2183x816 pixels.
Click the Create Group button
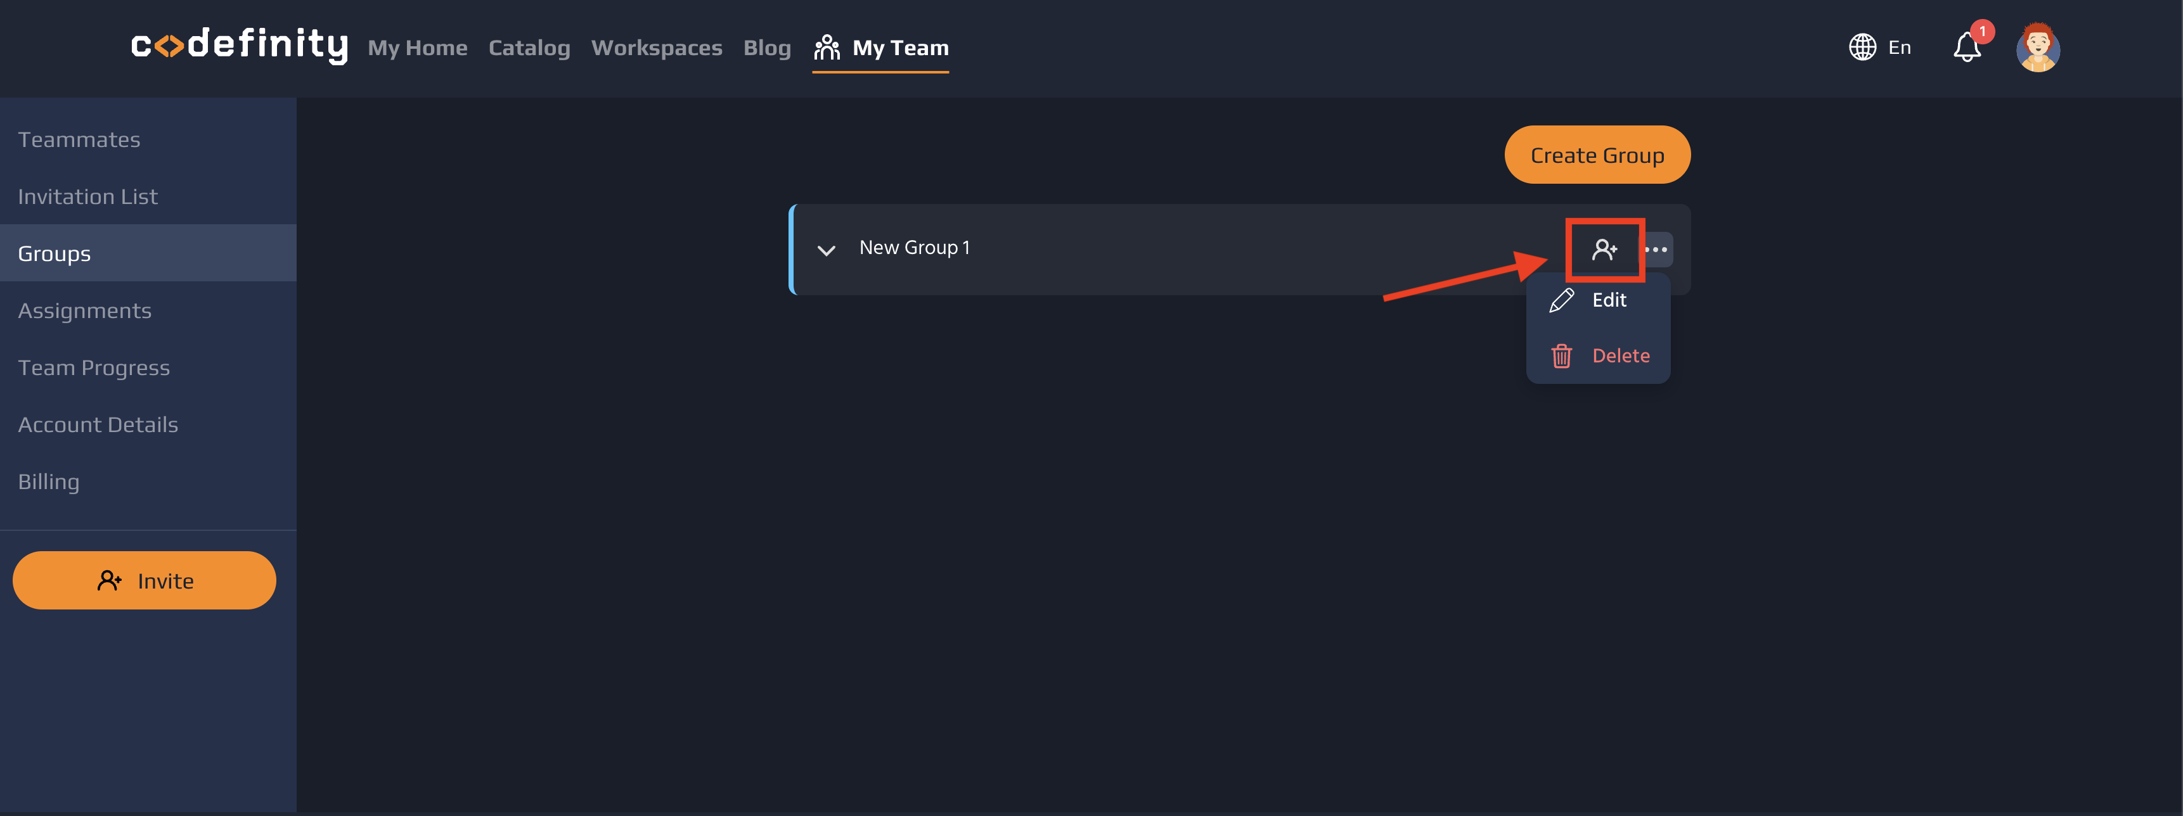pos(1597,154)
